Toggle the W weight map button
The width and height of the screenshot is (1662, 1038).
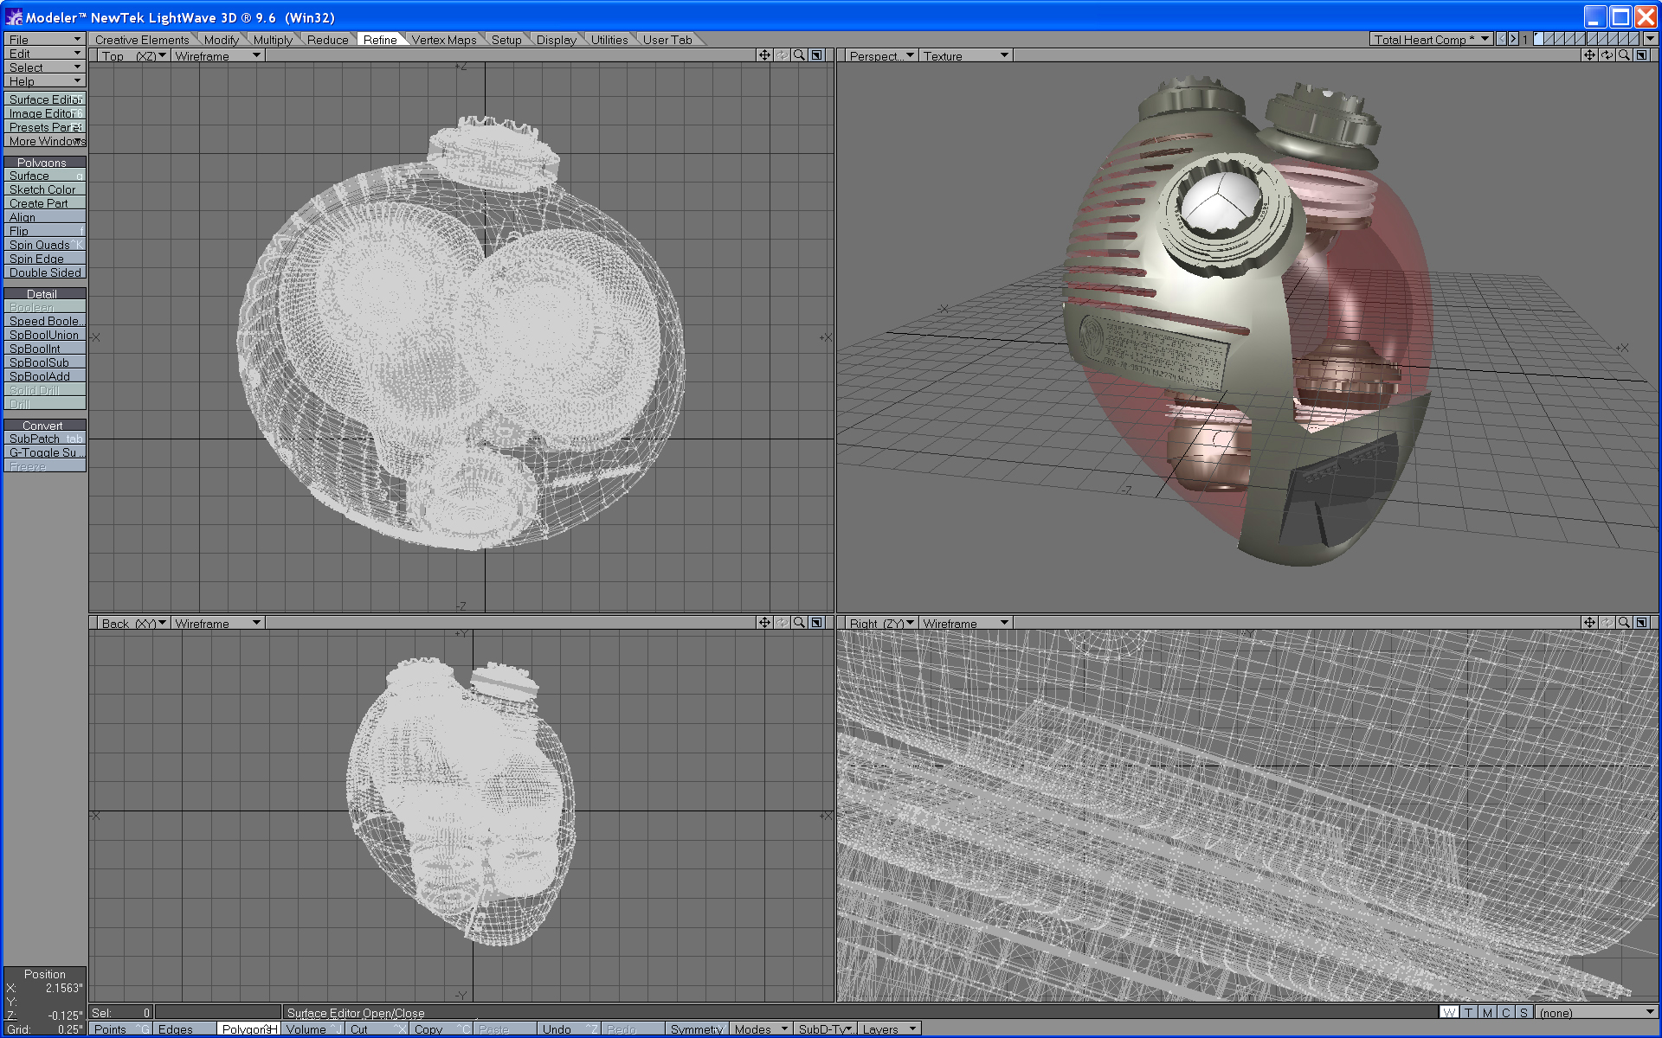(1449, 1012)
